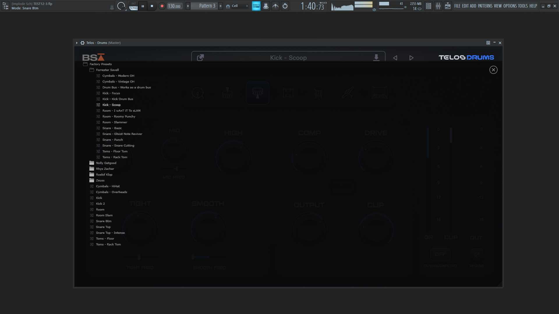Open the Mixer view icon
Screen dimensions: 559x314
tap(438, 6)
